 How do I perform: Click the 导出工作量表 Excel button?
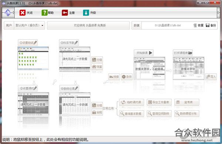159,102
